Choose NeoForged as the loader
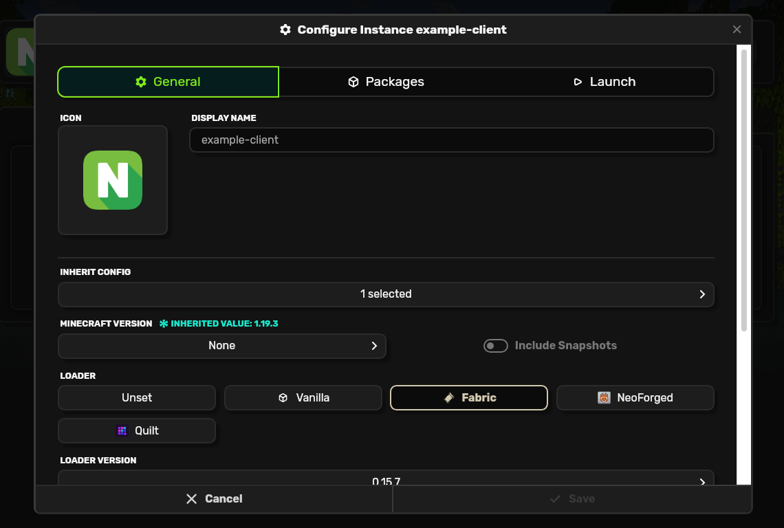 tap(635, 397)
